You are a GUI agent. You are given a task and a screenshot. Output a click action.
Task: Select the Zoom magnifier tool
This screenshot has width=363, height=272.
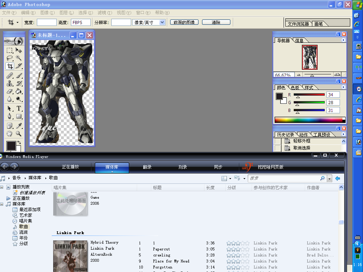pyautogui.click(x=19, y=134)
